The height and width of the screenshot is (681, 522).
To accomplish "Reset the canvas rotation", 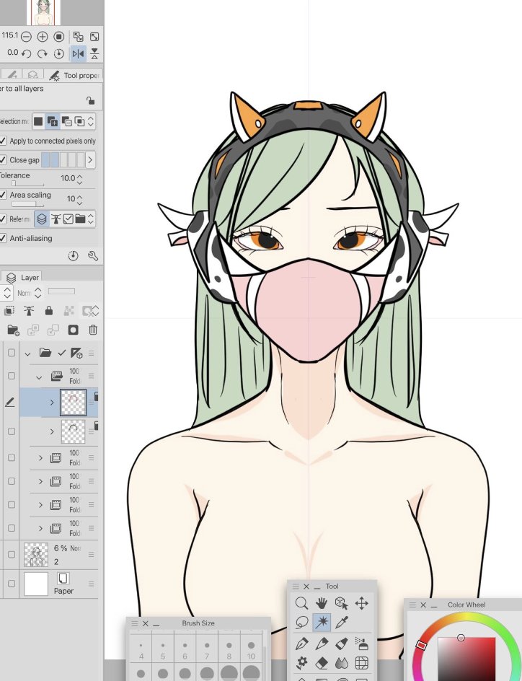I will [x=59, y=53].
